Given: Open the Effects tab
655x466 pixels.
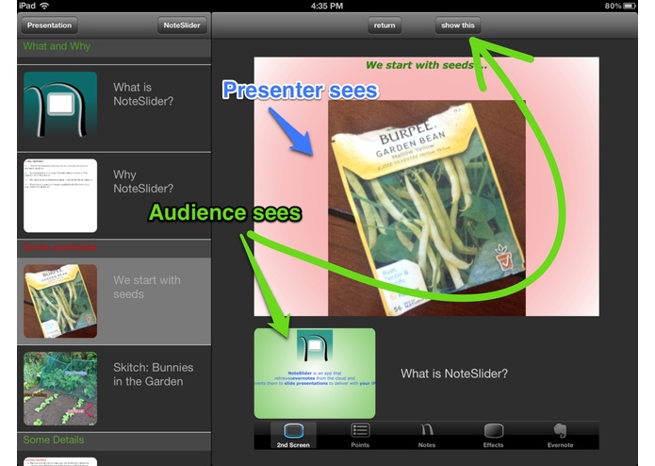Looking at the screenshot, I should (x=493, y=436).
